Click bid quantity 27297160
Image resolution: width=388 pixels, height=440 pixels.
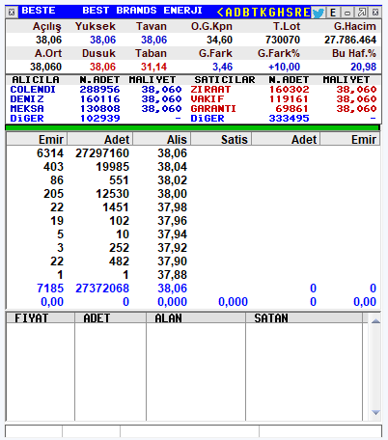(x=102, y=153)
